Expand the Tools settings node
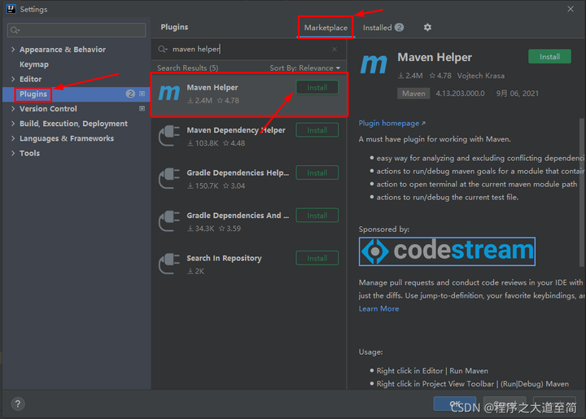 pyautogui.click(x=13, y=153)
